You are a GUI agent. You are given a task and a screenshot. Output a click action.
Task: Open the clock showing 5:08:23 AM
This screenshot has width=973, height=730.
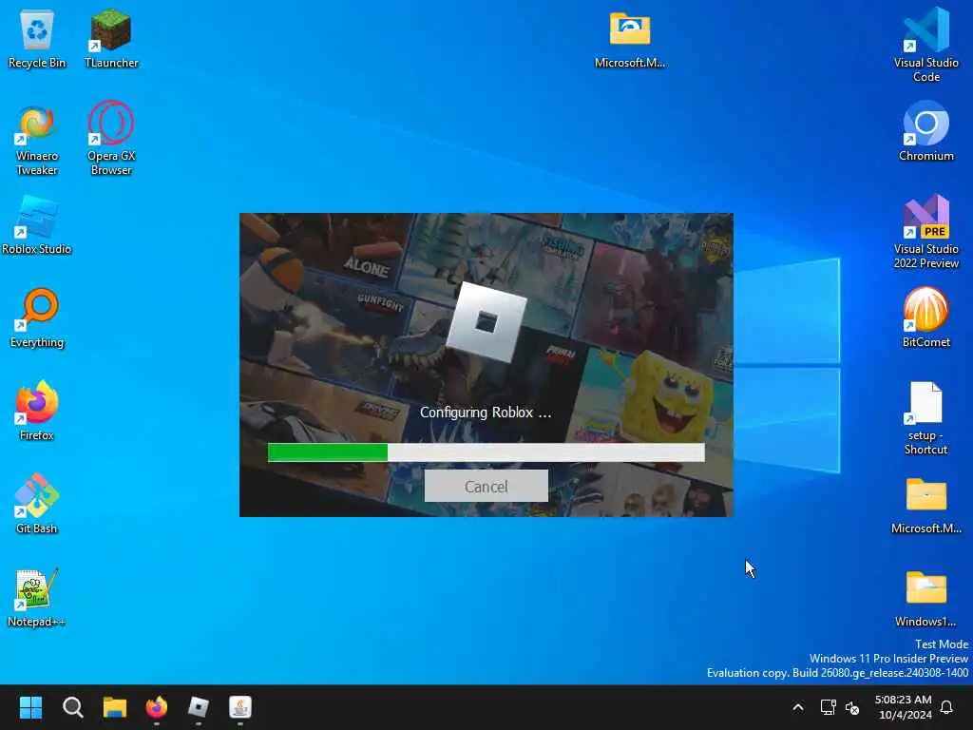tap(904, 707)
